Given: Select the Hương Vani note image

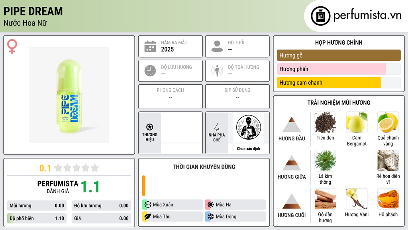Looking at the screenshot, I should [357, 199].
